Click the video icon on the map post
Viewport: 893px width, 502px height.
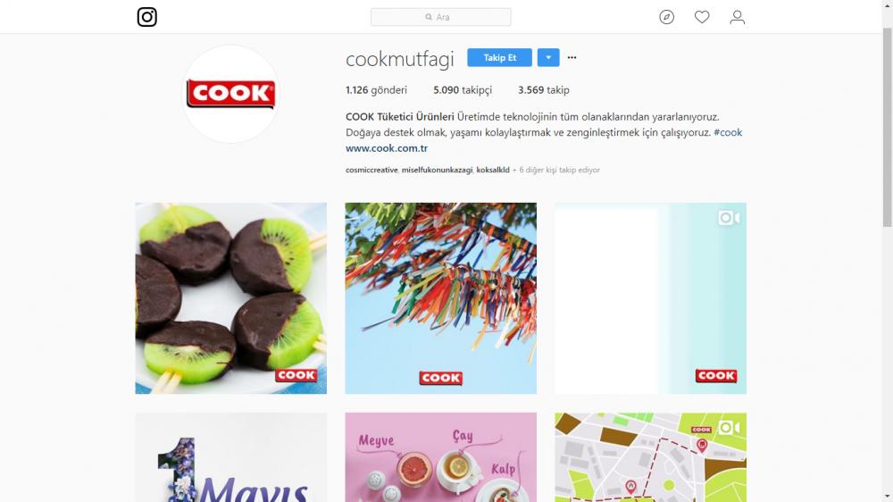729,427
